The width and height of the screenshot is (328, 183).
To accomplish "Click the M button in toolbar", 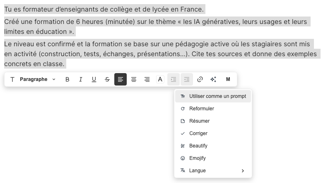I will click(228, 79).
